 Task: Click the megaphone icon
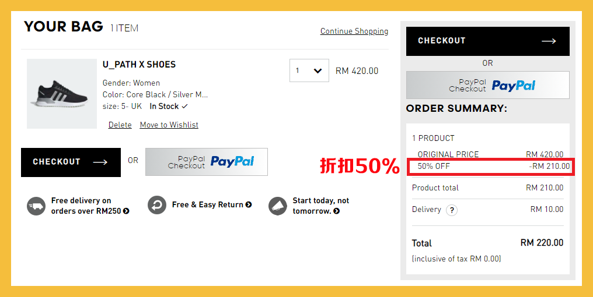[278, 206]
